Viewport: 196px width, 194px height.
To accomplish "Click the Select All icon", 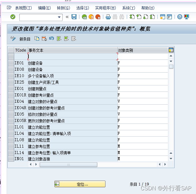I will 59,39.
